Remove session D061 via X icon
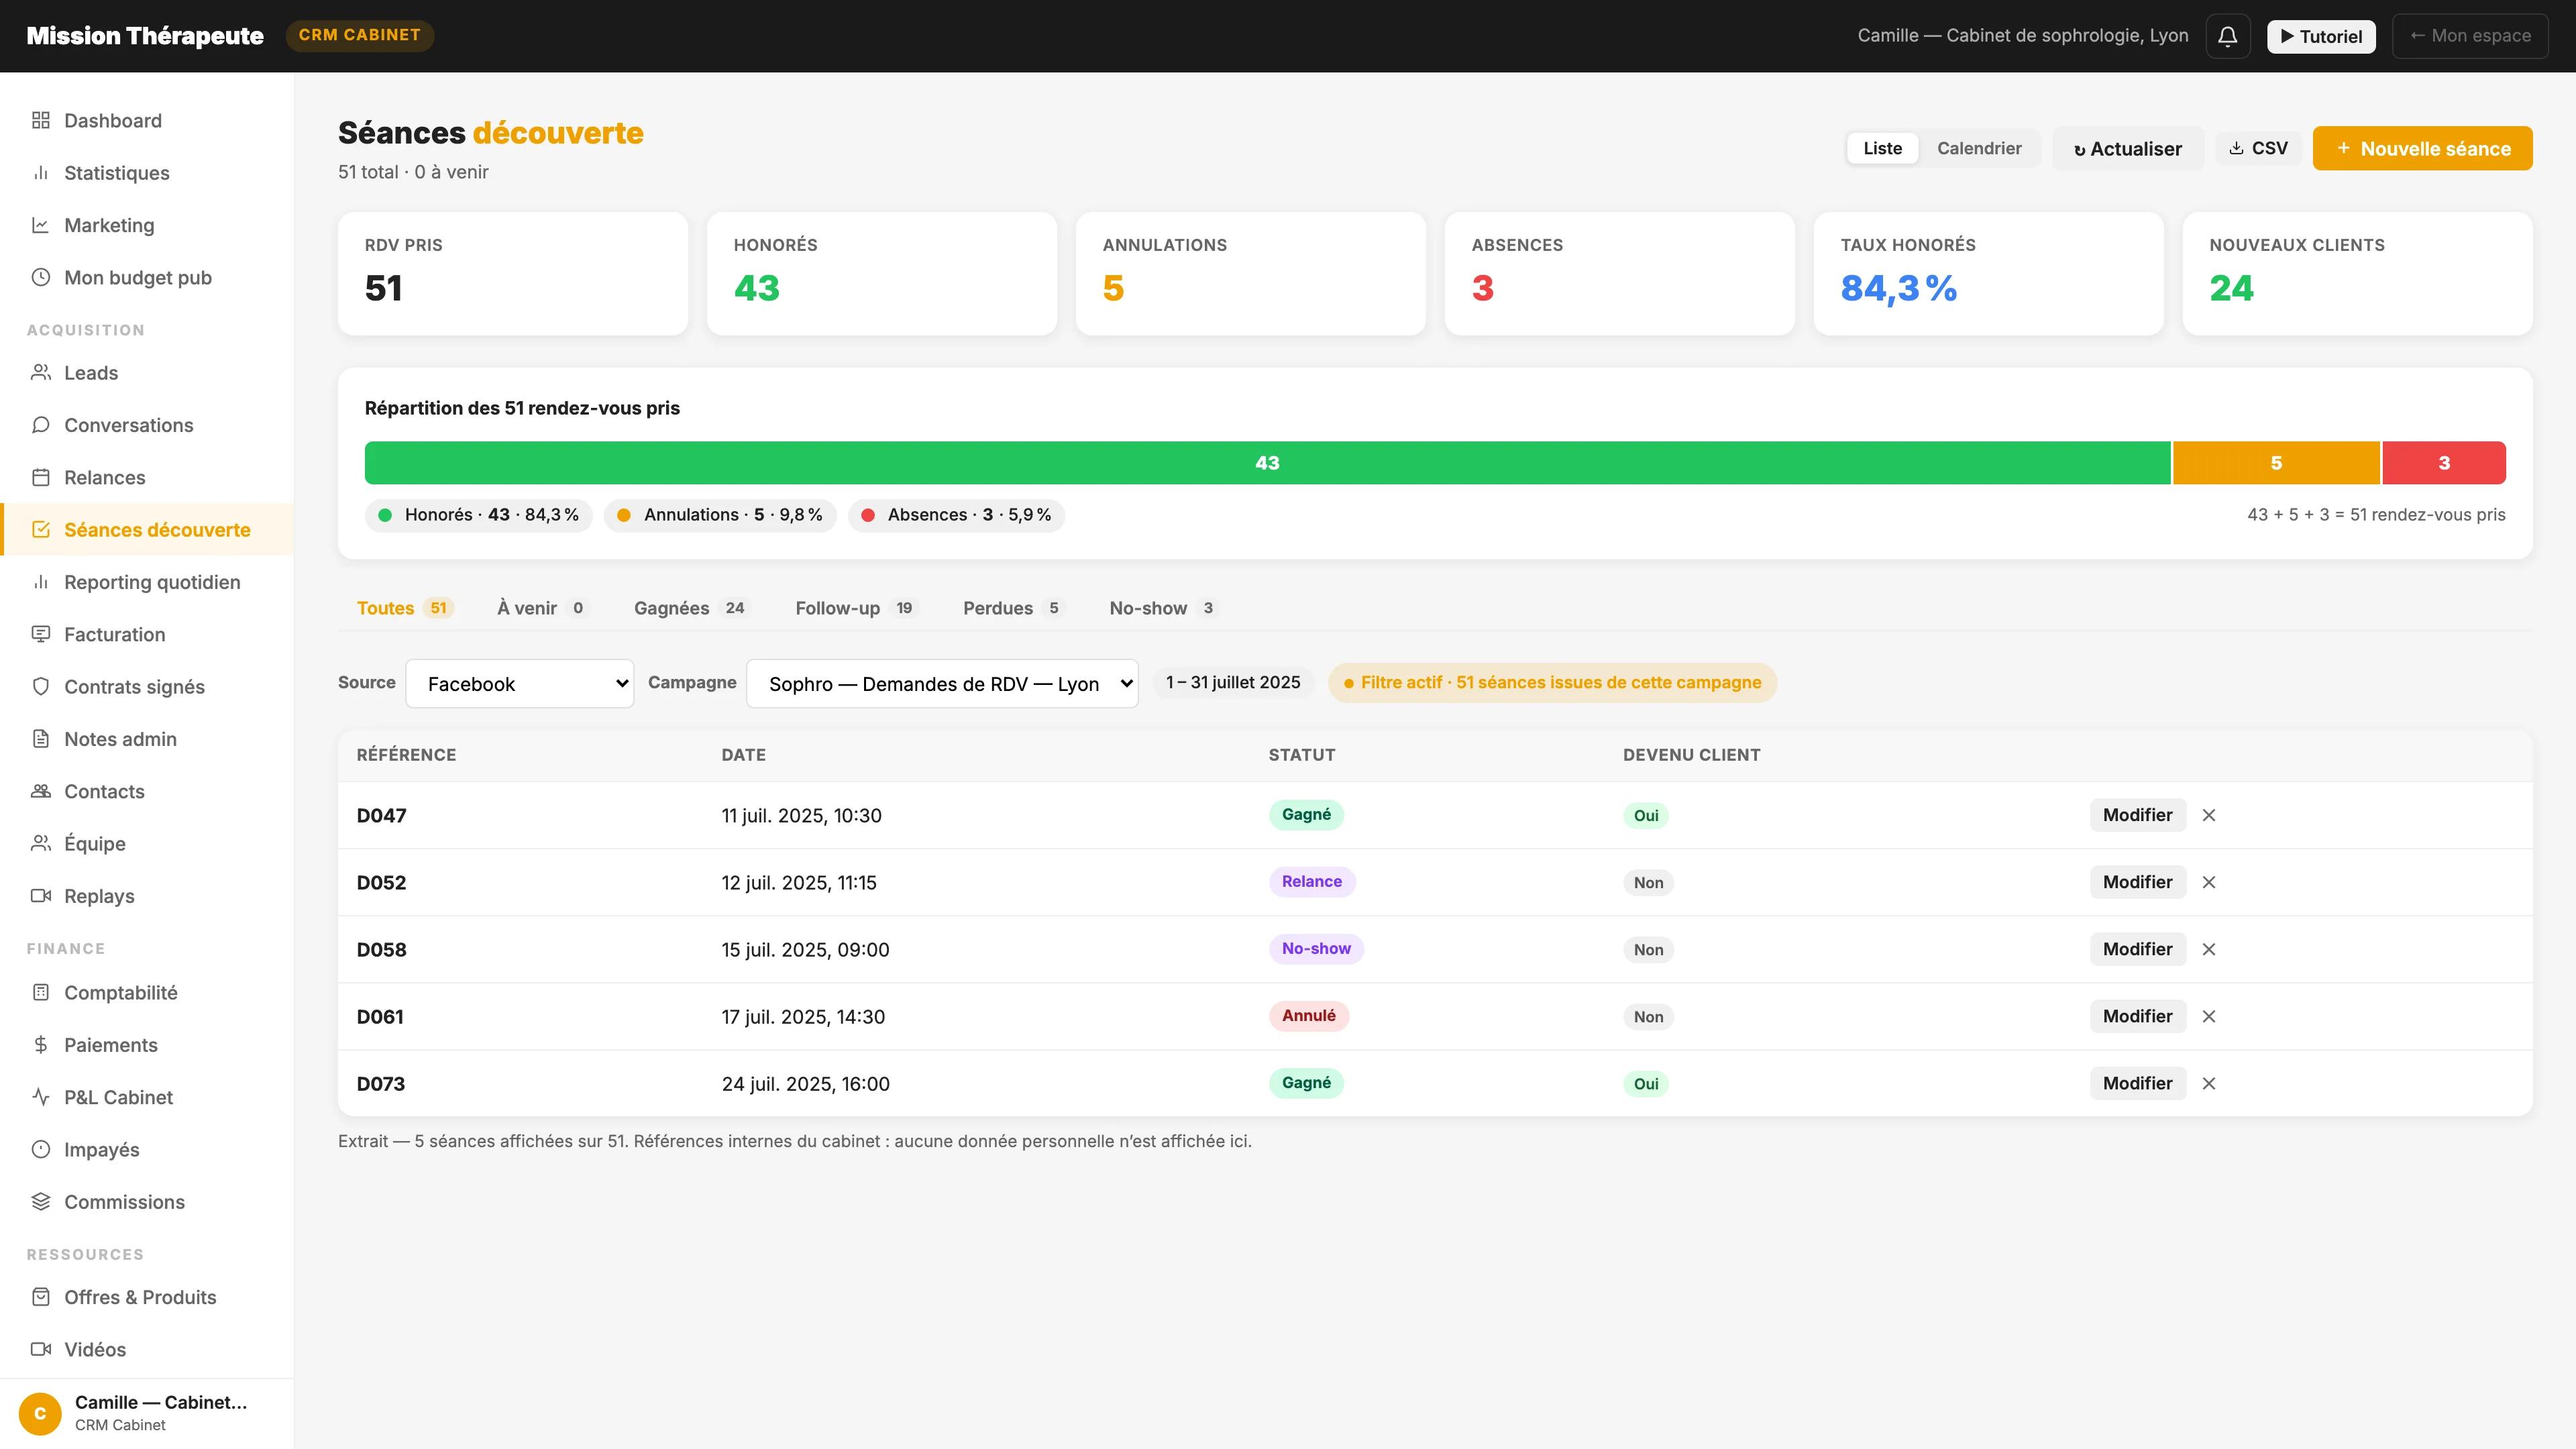Image resolution: width=2576 pixels, height=1449 pixels. [x=2209, y=1016]
